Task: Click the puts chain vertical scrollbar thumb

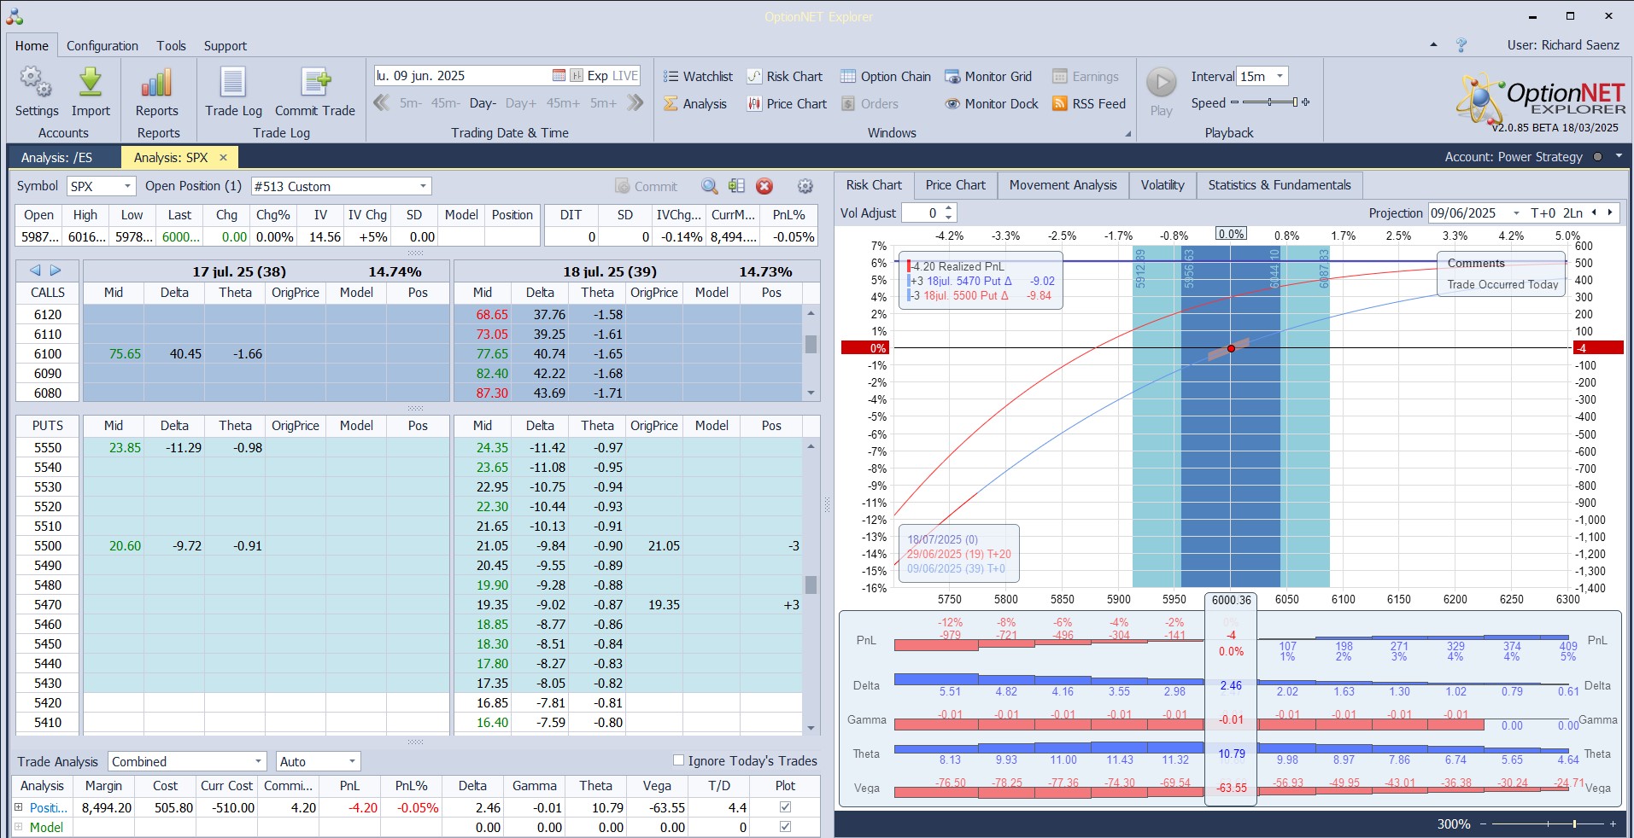Action: click(811, 585)
